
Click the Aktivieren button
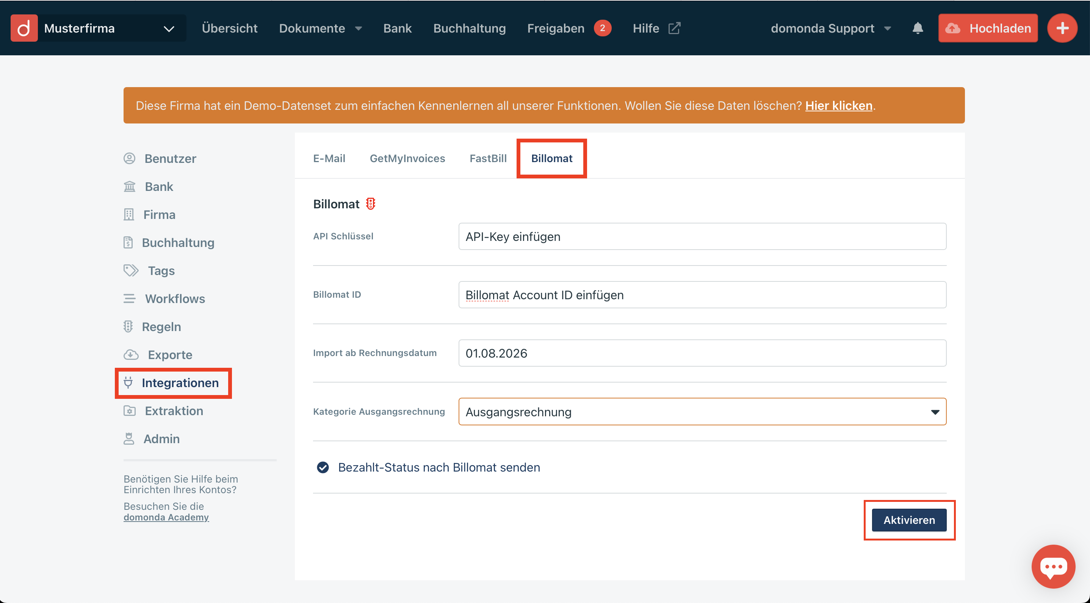click(909, 520)
